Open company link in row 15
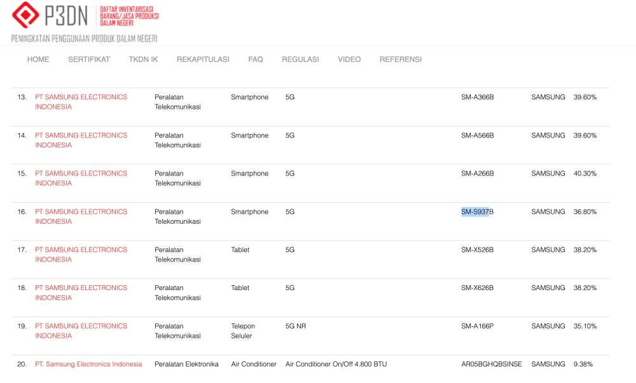This screenshot has width=636, height=383. click(81, 178)
